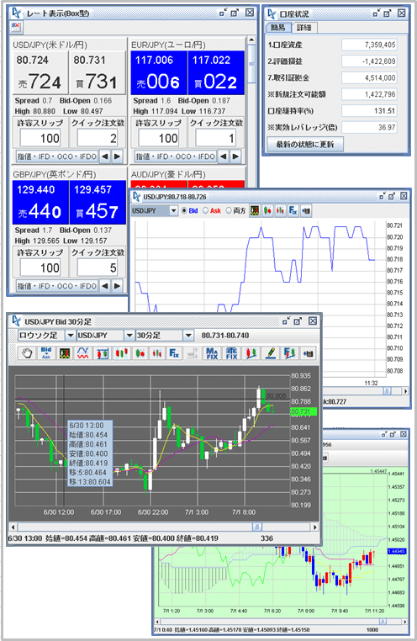The width and height of the screenshot is (417, 641).
Task: Switch to the 簡易 tab in 口座状況
Action: point(278,28)
